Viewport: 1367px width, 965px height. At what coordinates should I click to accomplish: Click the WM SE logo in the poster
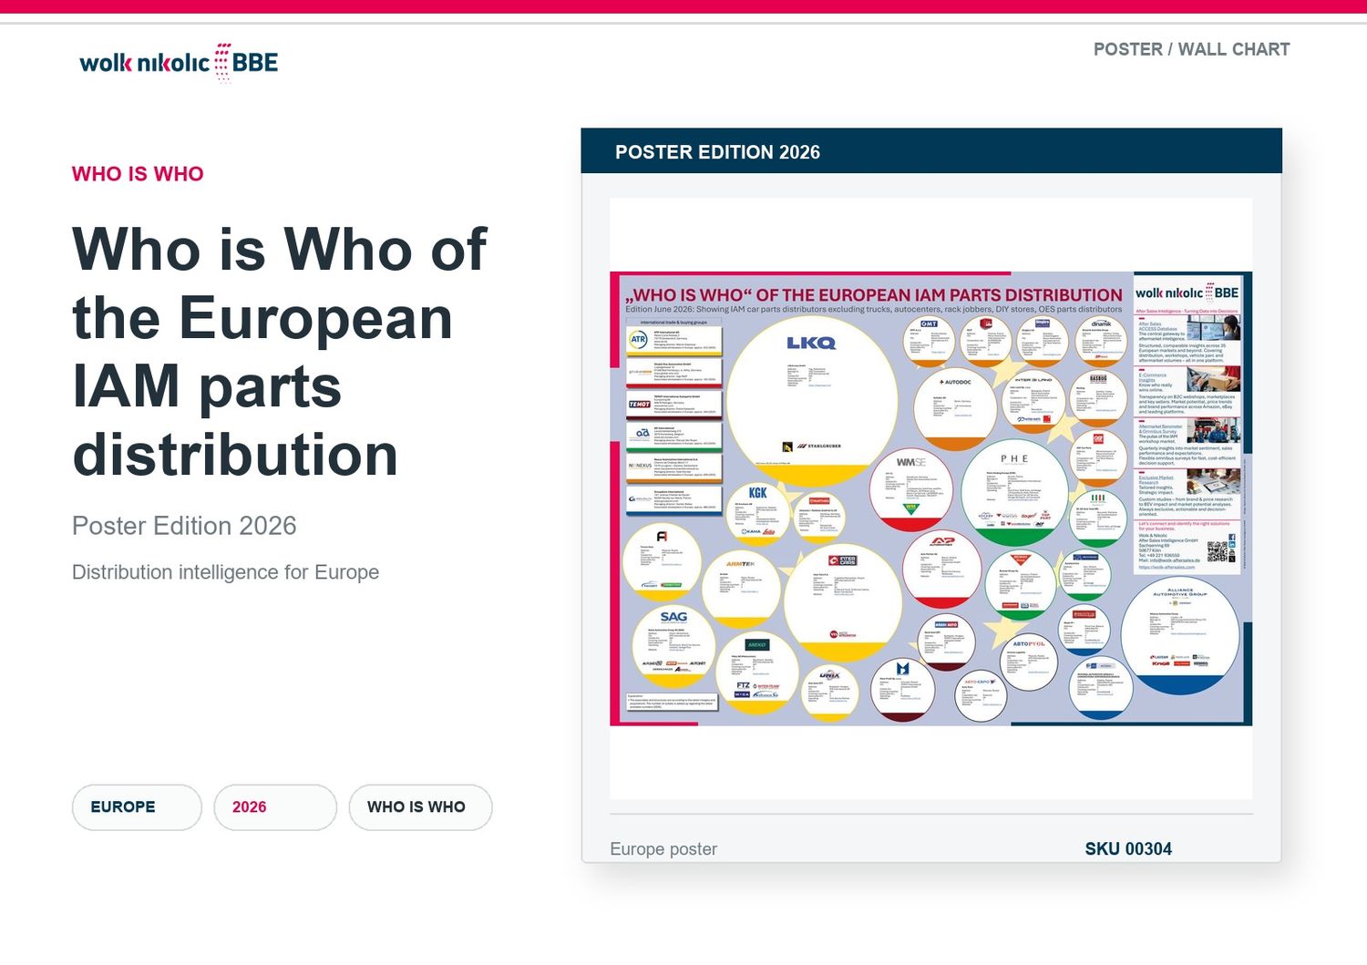(x=910, y=462)
